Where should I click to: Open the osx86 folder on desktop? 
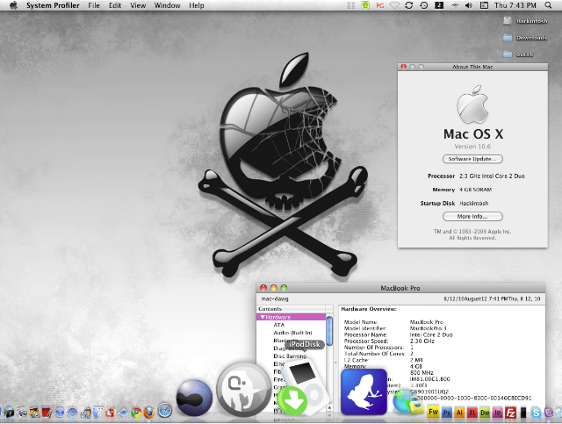coord(518,54)
